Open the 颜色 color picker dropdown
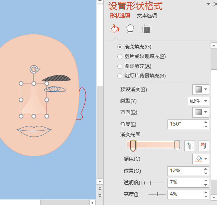The image size is (217, 205). click(201, 159)
